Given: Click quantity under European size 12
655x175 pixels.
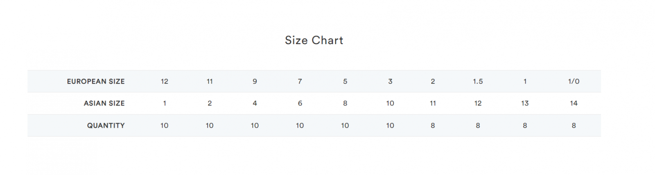Looking at the screenshot, I should 165,126.
